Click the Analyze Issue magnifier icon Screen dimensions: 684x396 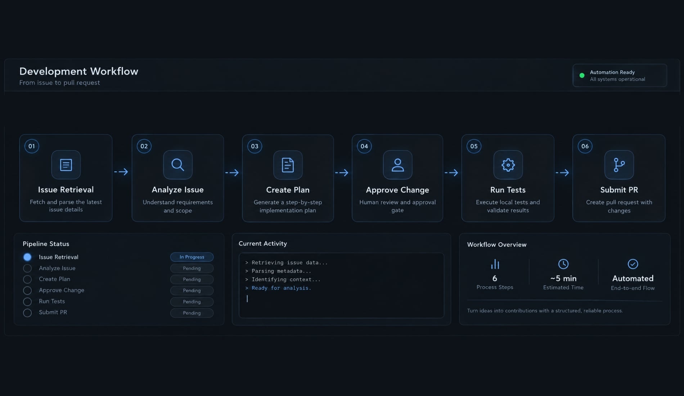pos(178,165)
